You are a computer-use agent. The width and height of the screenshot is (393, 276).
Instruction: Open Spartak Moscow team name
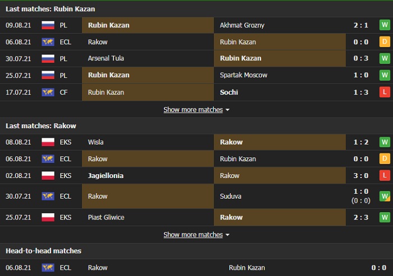[x=244, y=75]
